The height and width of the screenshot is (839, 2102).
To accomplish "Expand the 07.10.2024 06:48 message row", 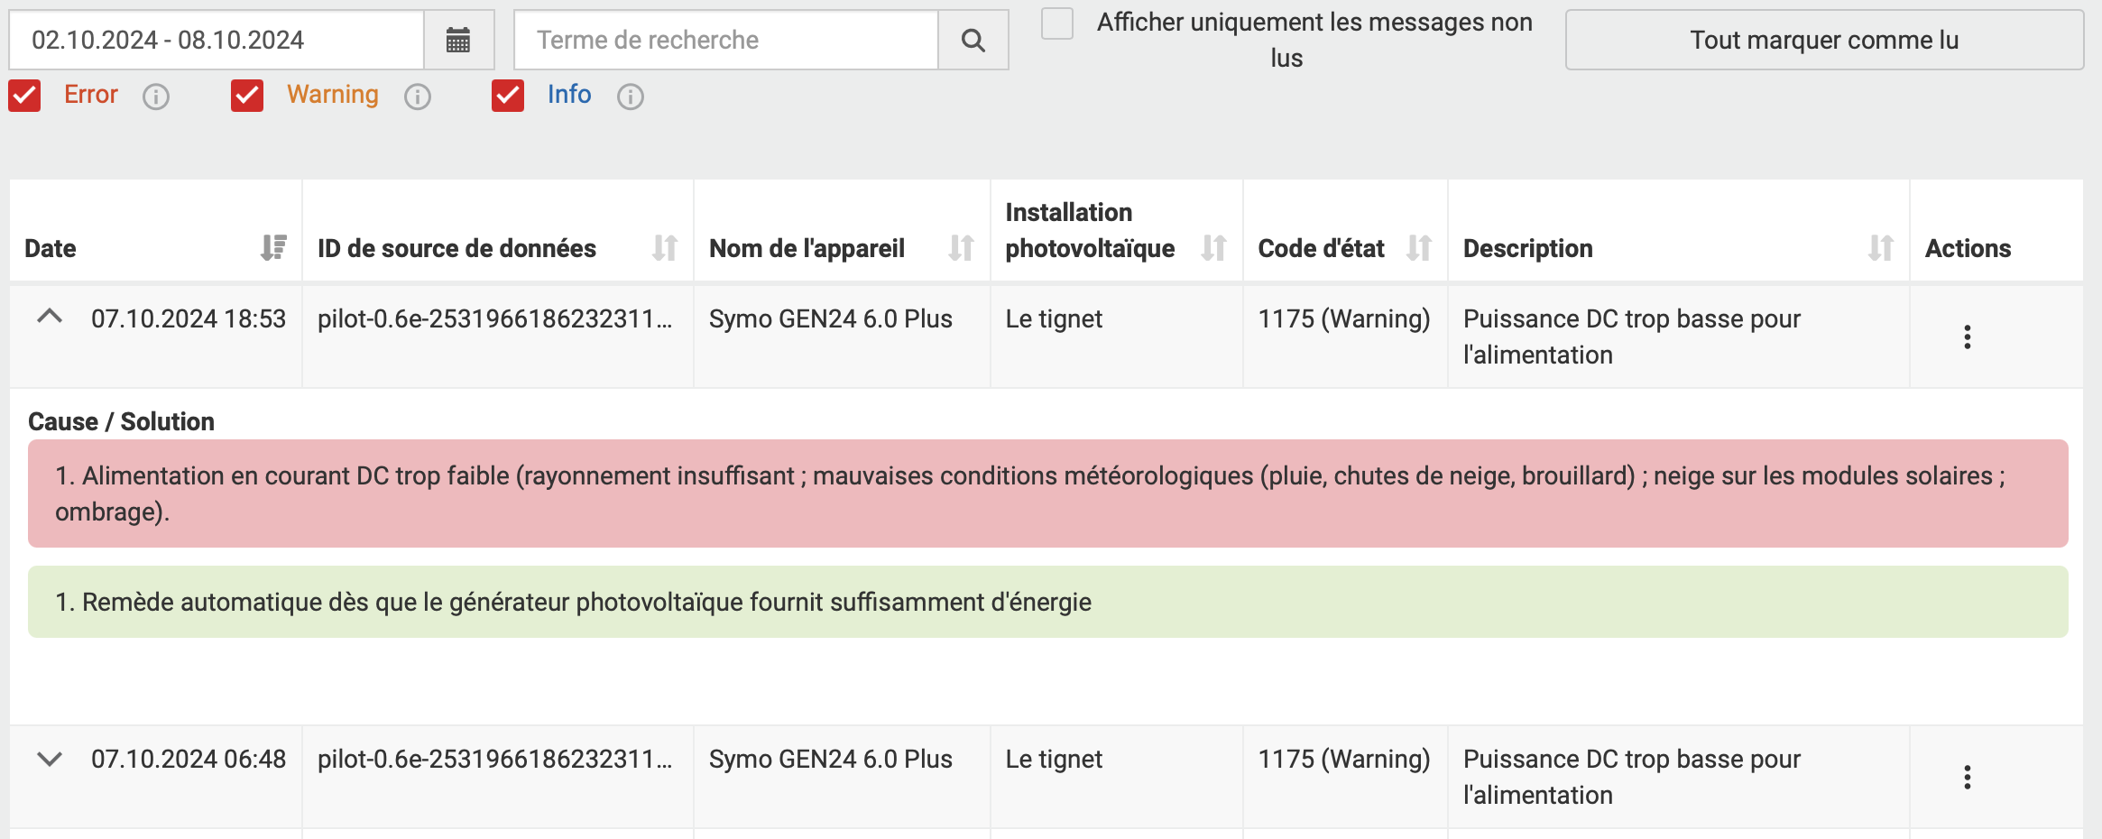I will 50,759.
